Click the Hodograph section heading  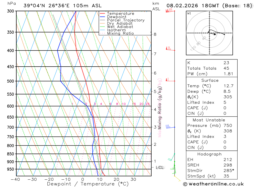click(x=209, y=154)
